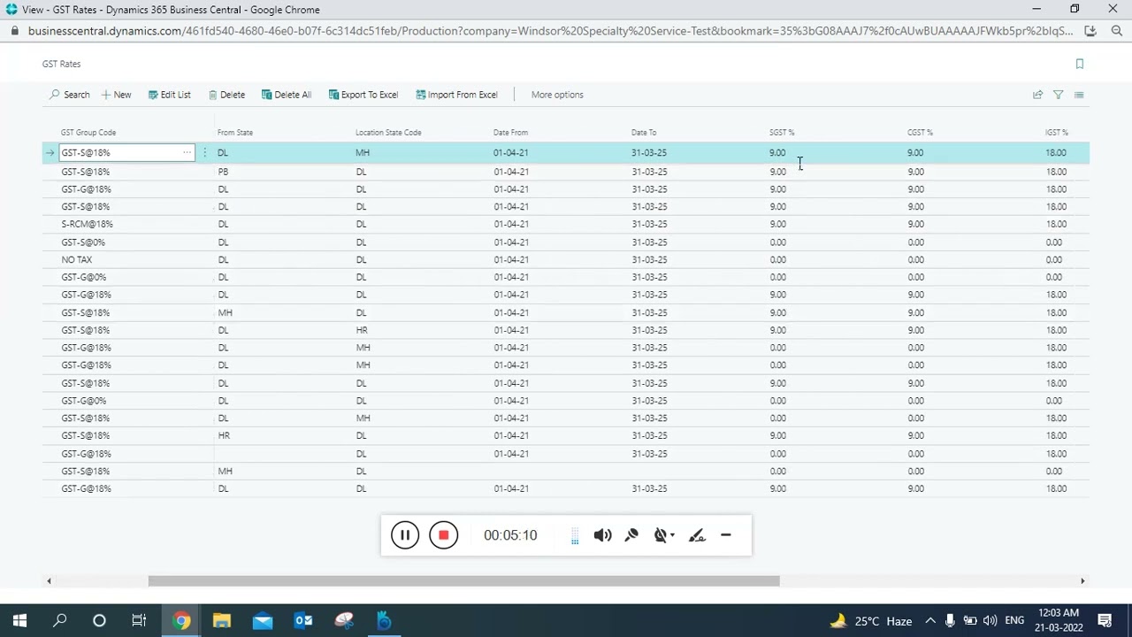Pause the screen recording
1132x637 pixels.
[405, 535]
